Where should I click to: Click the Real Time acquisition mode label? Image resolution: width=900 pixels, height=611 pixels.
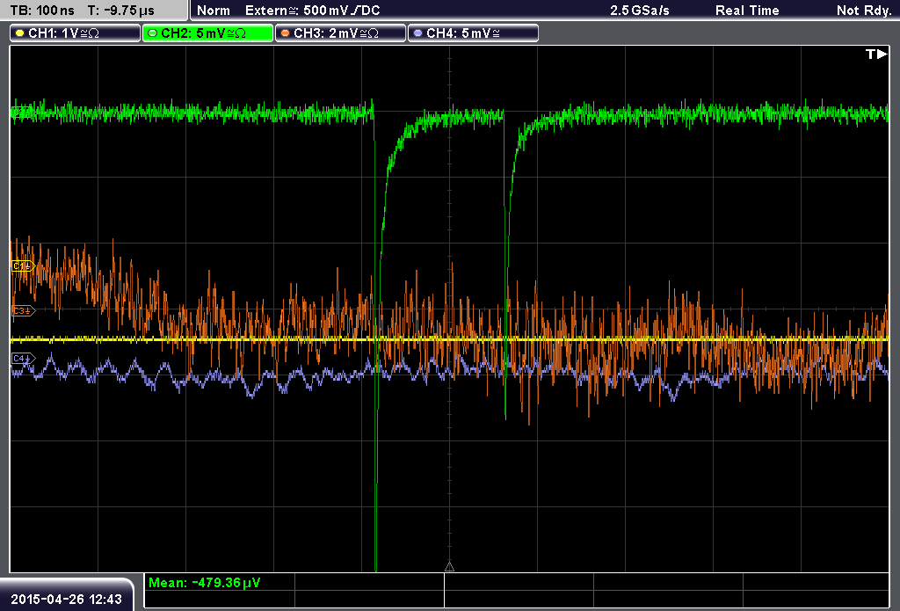click(x=747, y=11)
